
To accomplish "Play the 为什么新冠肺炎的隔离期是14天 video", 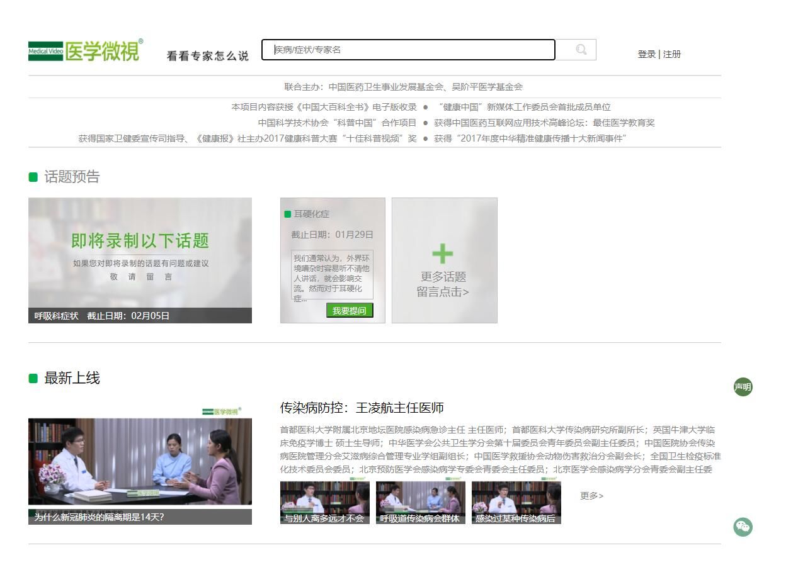I will point(140,462).
